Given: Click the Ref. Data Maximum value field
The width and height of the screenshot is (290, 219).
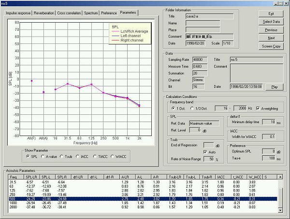Looking at the screenshot, I should tap(204, 123).
